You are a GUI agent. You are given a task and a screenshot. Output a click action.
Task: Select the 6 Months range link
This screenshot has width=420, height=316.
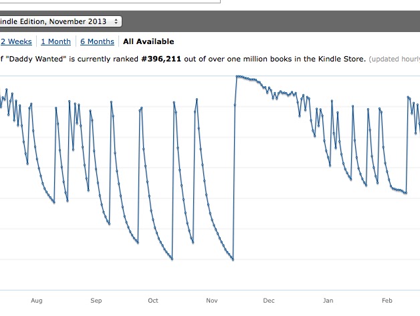coord(97,41)
